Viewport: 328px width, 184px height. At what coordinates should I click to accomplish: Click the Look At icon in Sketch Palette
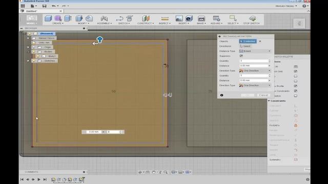click(296, 66)
